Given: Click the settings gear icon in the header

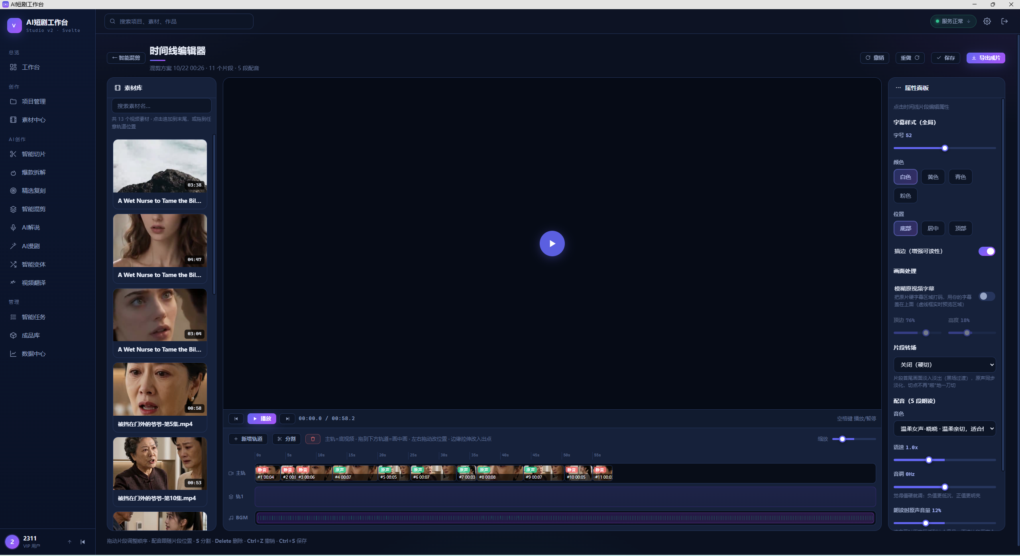Looking at the screenshot, I should pos(987,22).
